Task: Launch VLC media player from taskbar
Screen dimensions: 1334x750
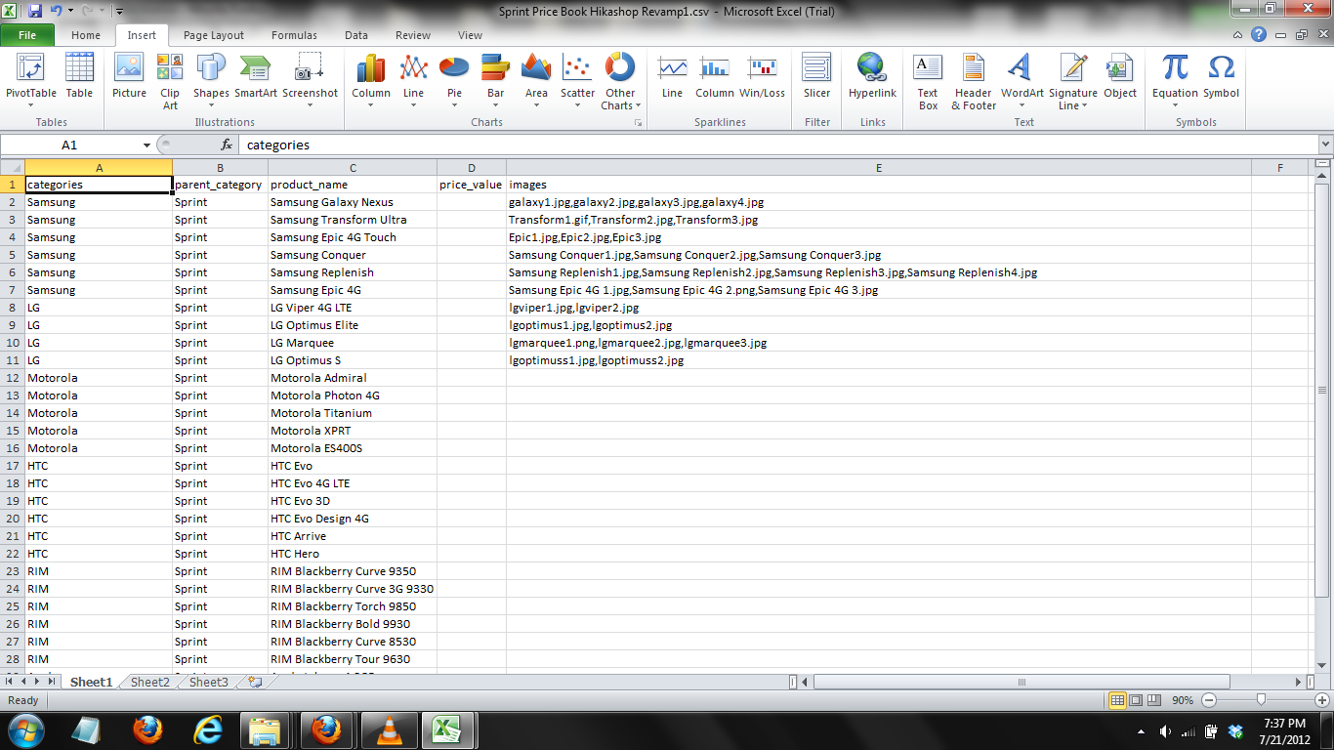Action: coord(389,729)
